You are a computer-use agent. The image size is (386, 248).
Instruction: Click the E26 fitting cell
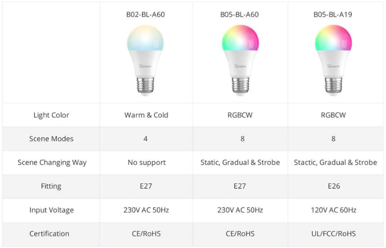click(x=334, y=186)
